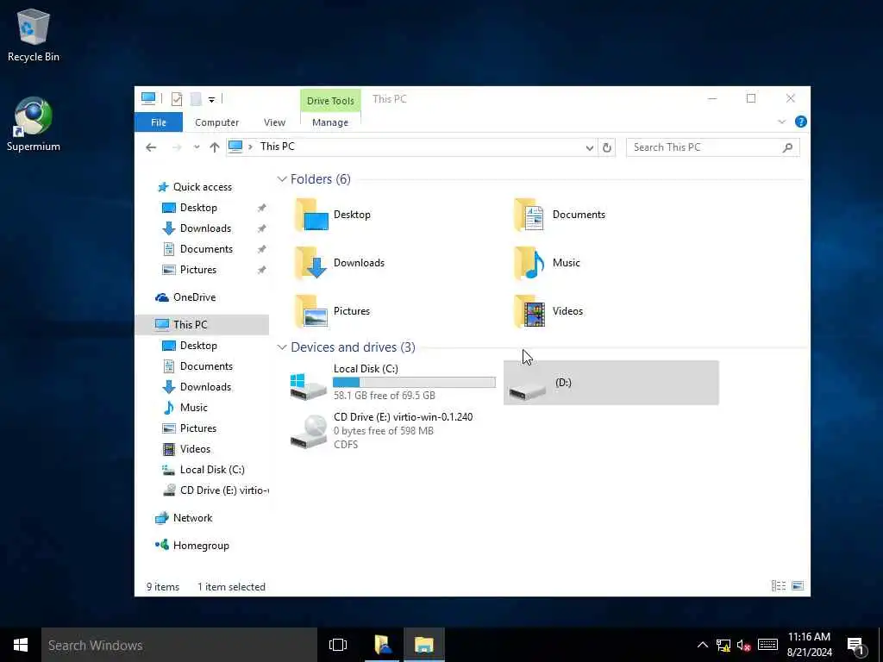Image resolution: width=883 pixels, height=662 pixels.
Task: Open the touch keyboard tray icon
Action: click(x=767, y=645)
